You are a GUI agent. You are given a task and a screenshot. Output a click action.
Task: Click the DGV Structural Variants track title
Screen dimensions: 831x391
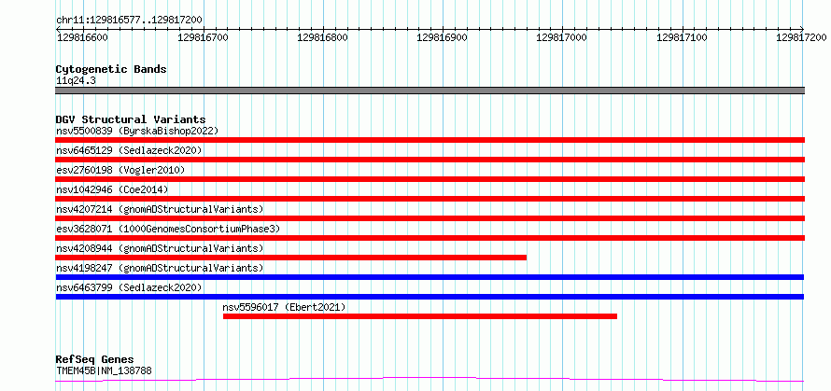131,119
